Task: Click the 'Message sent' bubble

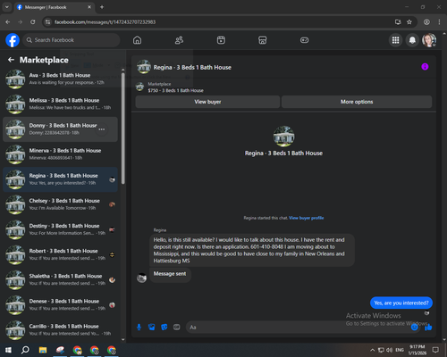Action: tap(170, 274)
